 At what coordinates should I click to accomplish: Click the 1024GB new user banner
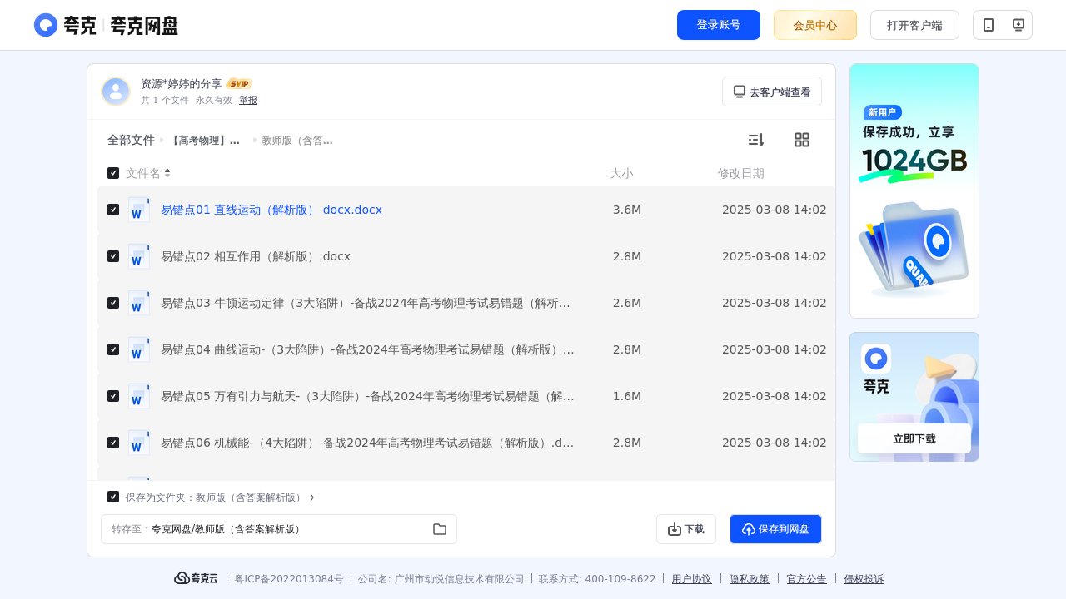[x=914, y=191]
